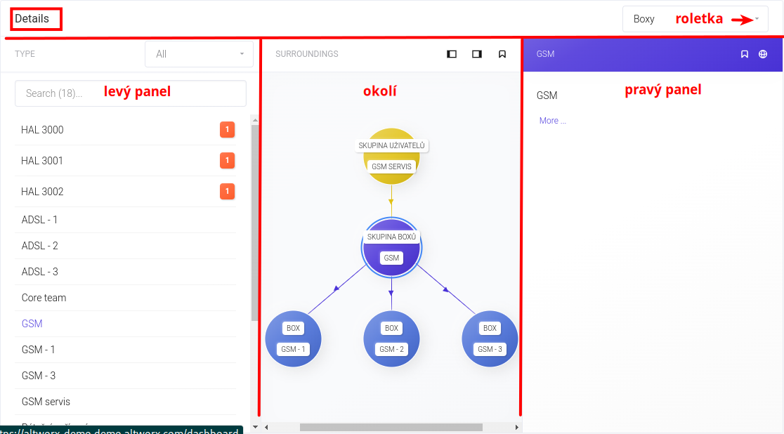Click the Search (18) input field
Viewport: 784px width, 434px height.
click(130, 93)
